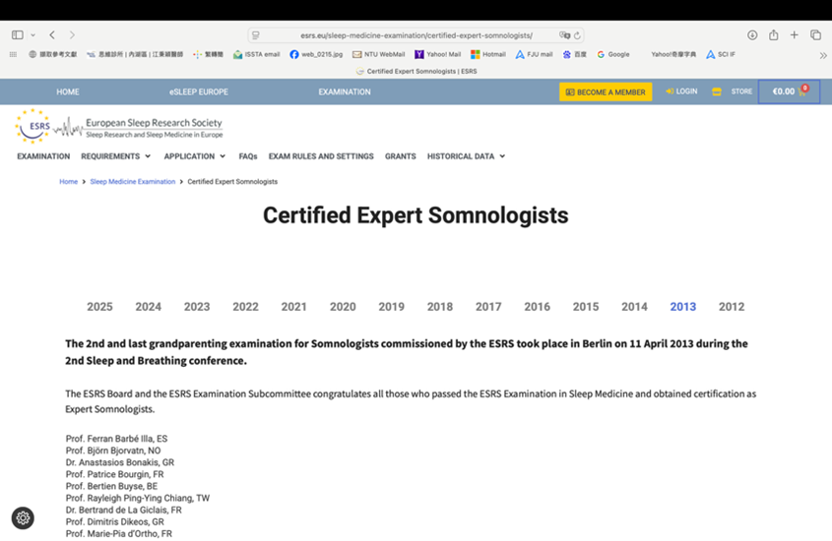832x541 pixels.
Task: Show the tab overview icon
Action: click(815, 35)
